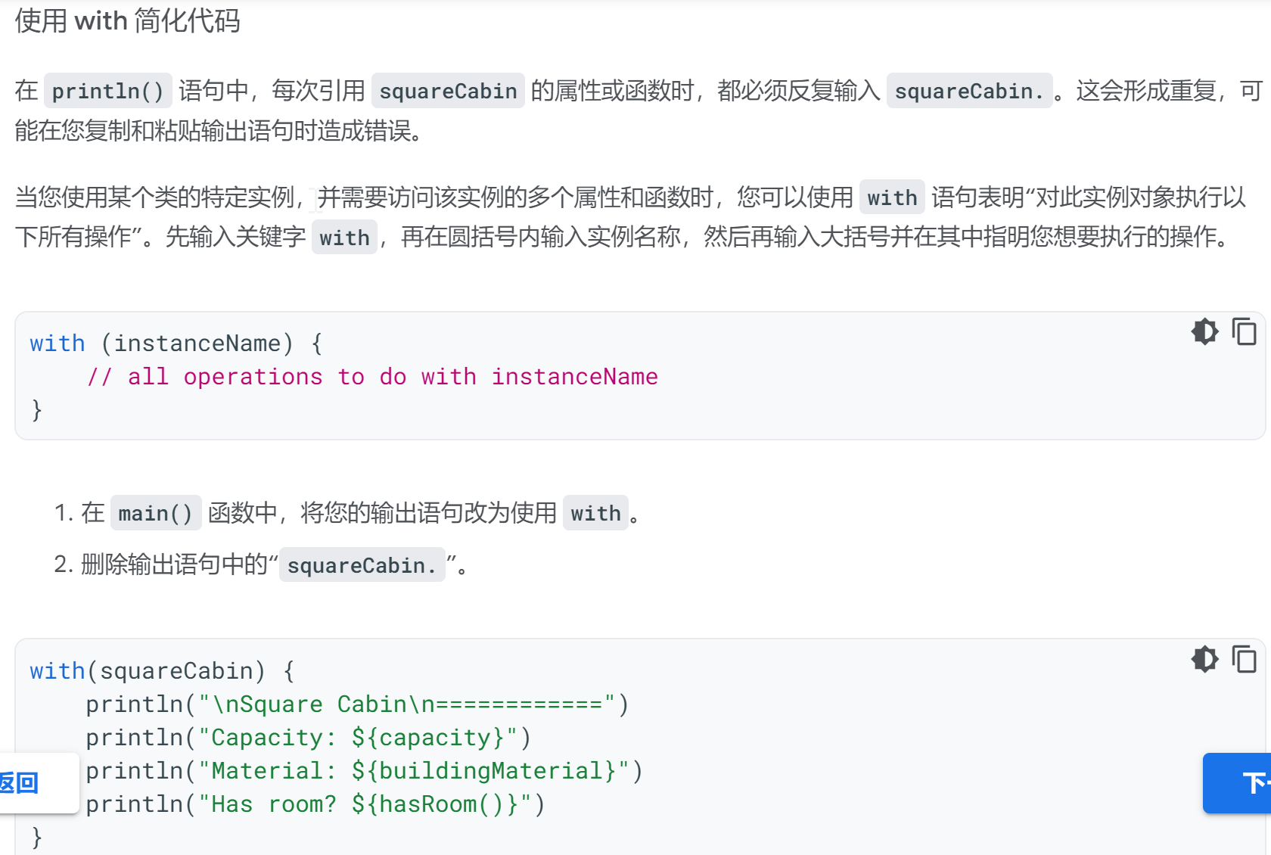Click the hasRoom() println line of code
1271x855 pixels.
coord(315,804)
